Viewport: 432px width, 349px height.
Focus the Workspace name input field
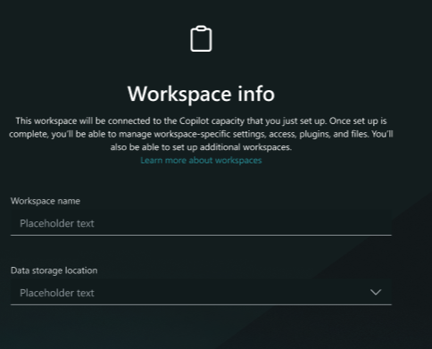pos(201,222)
